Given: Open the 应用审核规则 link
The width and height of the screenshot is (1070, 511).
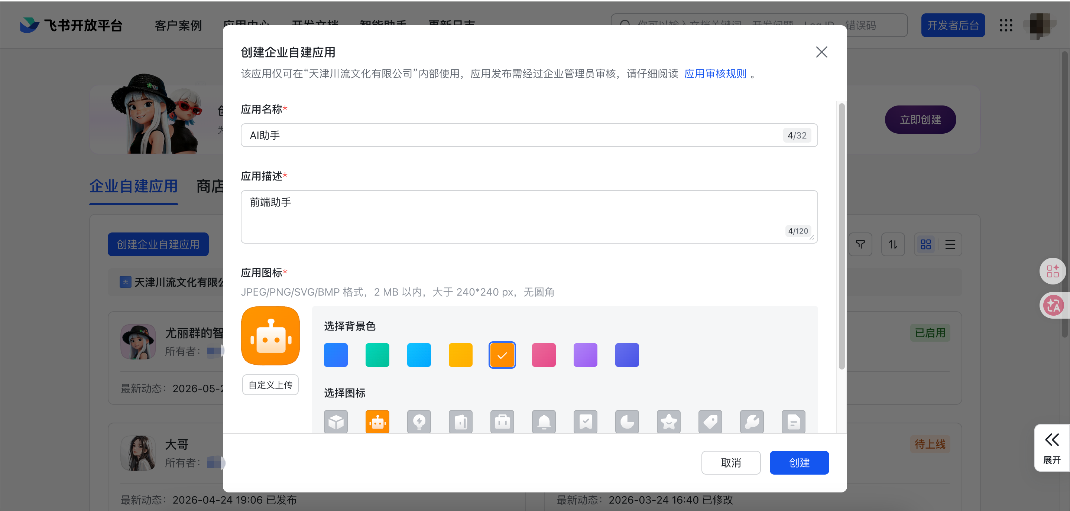Looking at the screenshot, I should click(715, 74).
